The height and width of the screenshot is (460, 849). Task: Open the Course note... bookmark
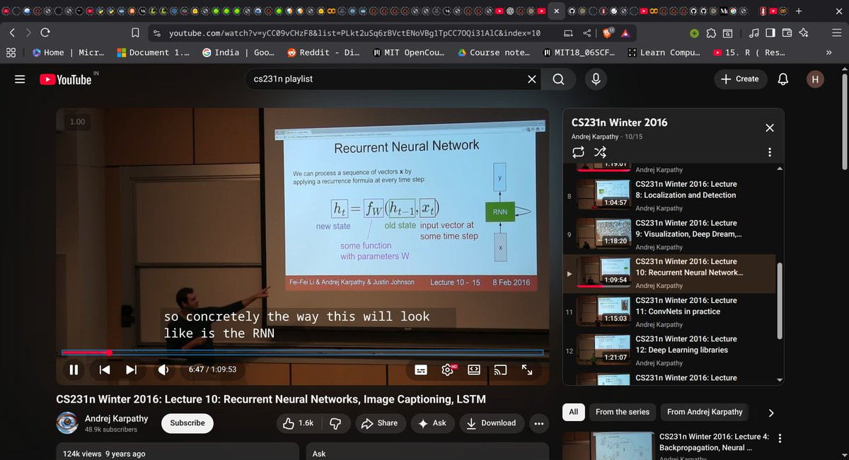495,52
